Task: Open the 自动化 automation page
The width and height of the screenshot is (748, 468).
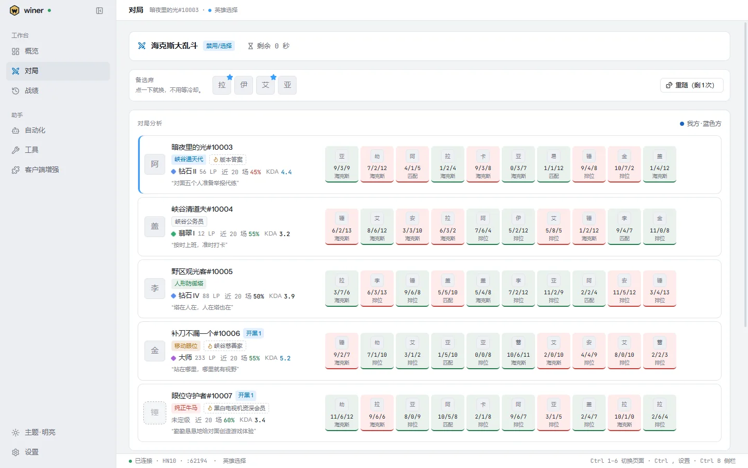Action: coord(58,130)
